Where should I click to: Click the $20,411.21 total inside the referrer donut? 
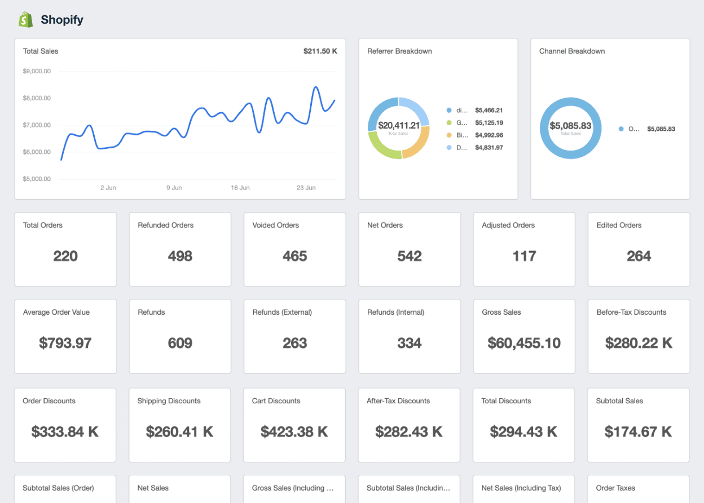click(398, 125)
